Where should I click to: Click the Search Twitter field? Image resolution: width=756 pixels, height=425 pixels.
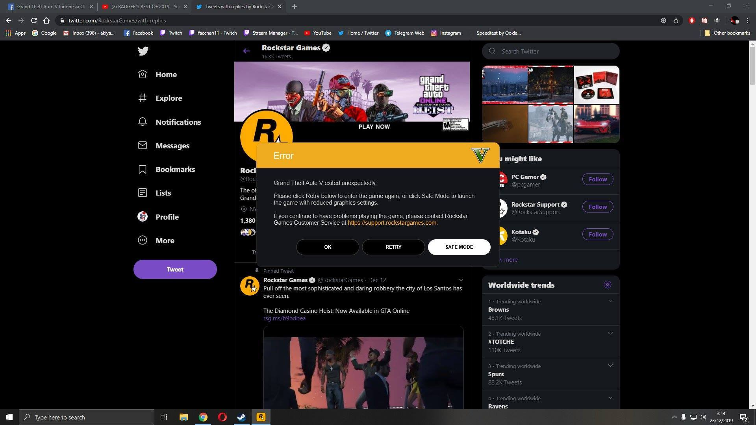555,52
